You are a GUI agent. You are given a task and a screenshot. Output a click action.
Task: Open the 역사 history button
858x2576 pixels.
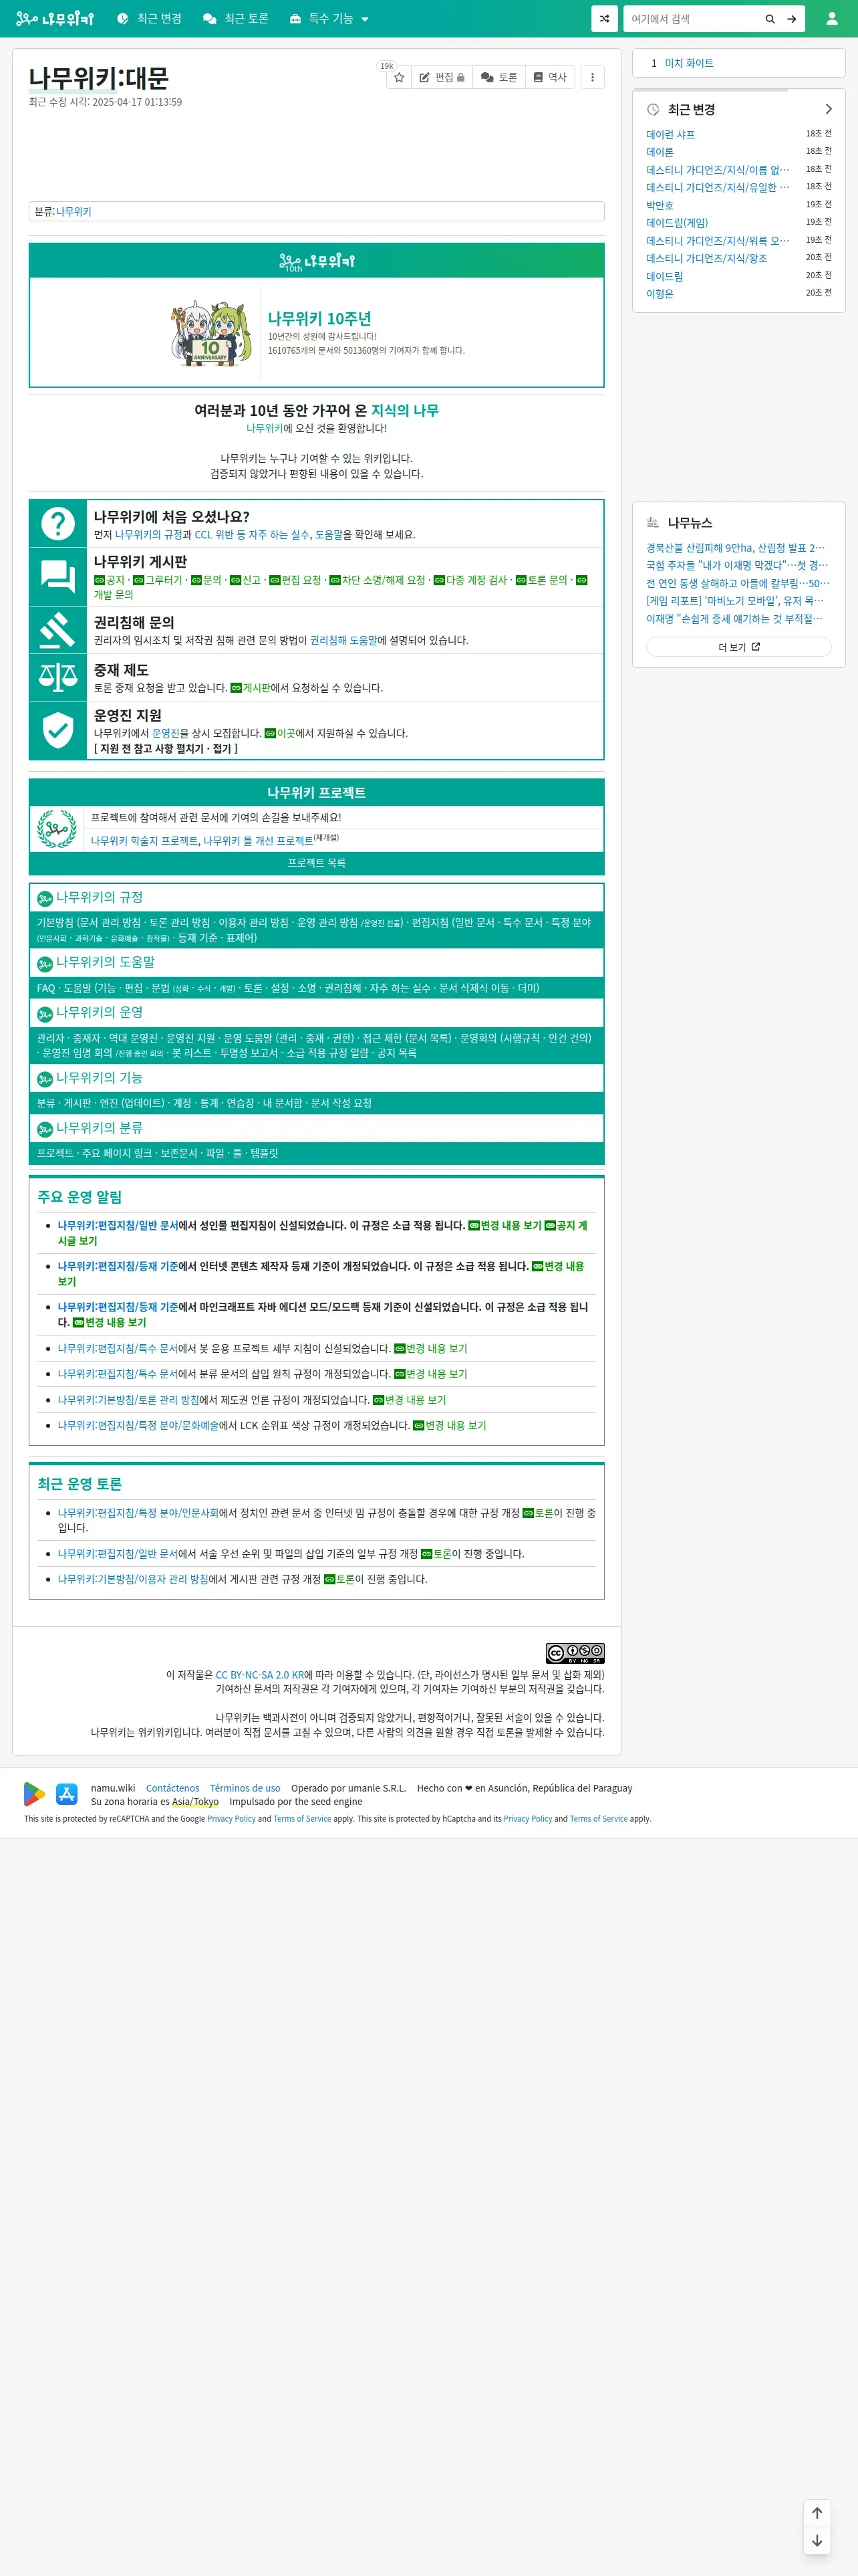[551, 77]
